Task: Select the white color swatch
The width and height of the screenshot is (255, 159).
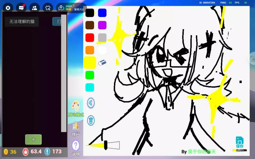Action: tap(102, 50)
